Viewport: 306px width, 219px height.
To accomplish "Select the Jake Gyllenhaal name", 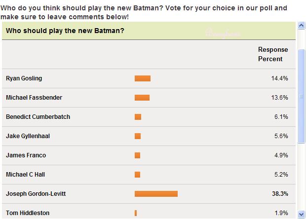I will (x=28, y=136).
